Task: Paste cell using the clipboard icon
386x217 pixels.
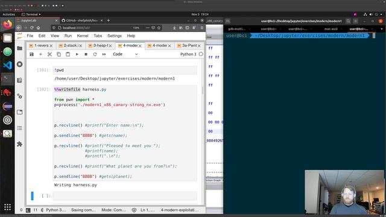Action: tap(68, 54)
